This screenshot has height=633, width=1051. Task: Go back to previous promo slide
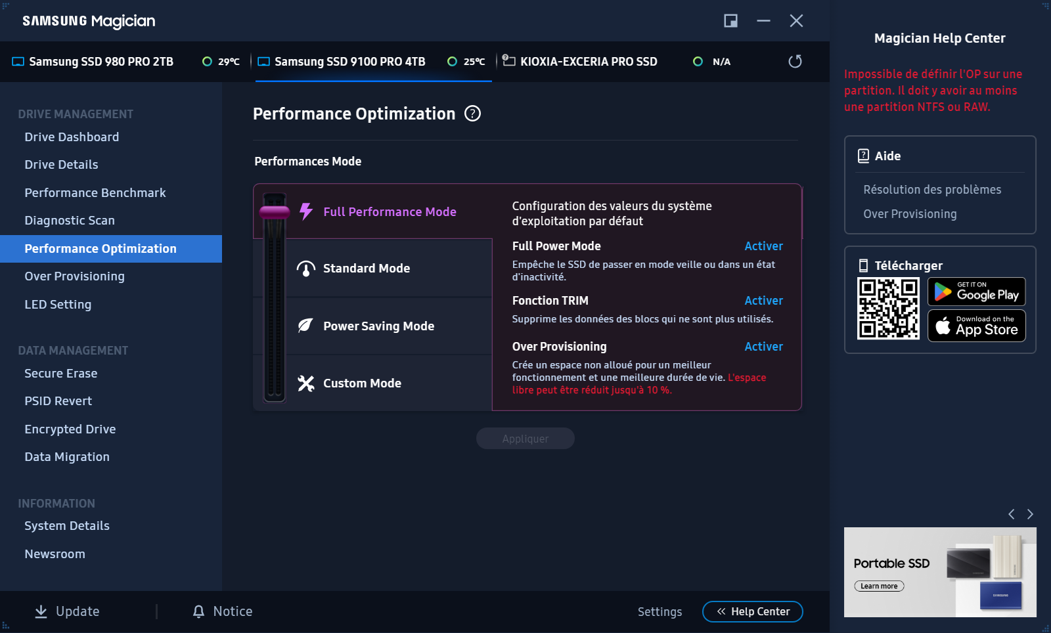(x=1010, y=514)
